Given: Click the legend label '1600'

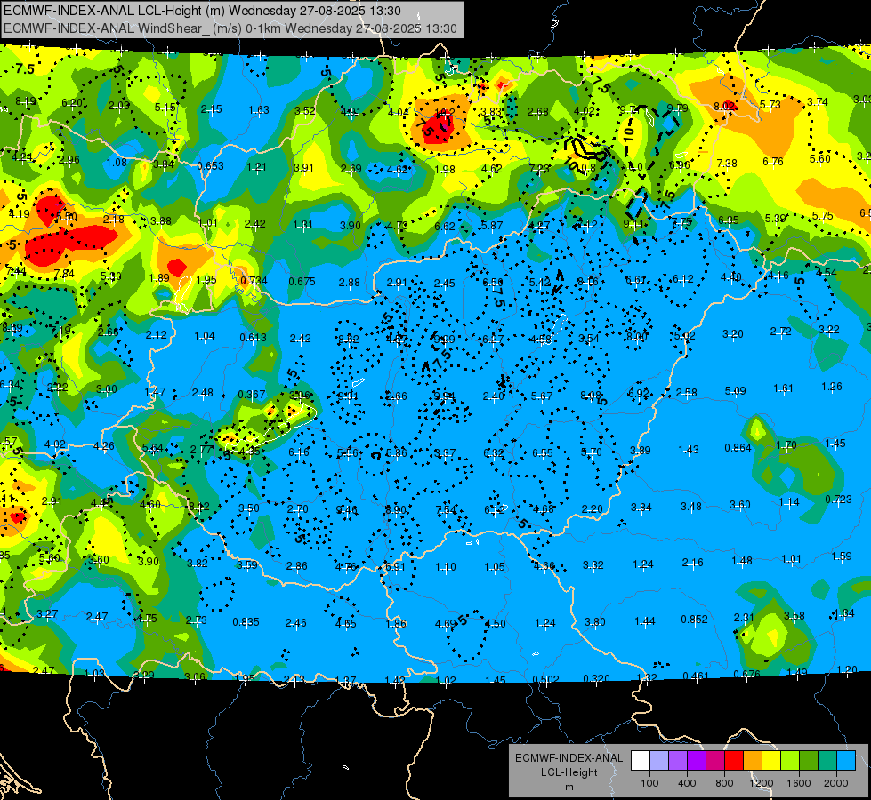Looking at the screenshot, I should click(799, 783).
